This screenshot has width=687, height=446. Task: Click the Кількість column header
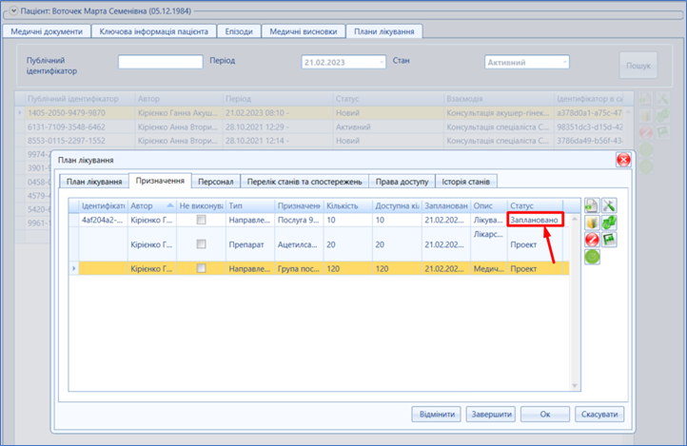[x=348, y=205]
